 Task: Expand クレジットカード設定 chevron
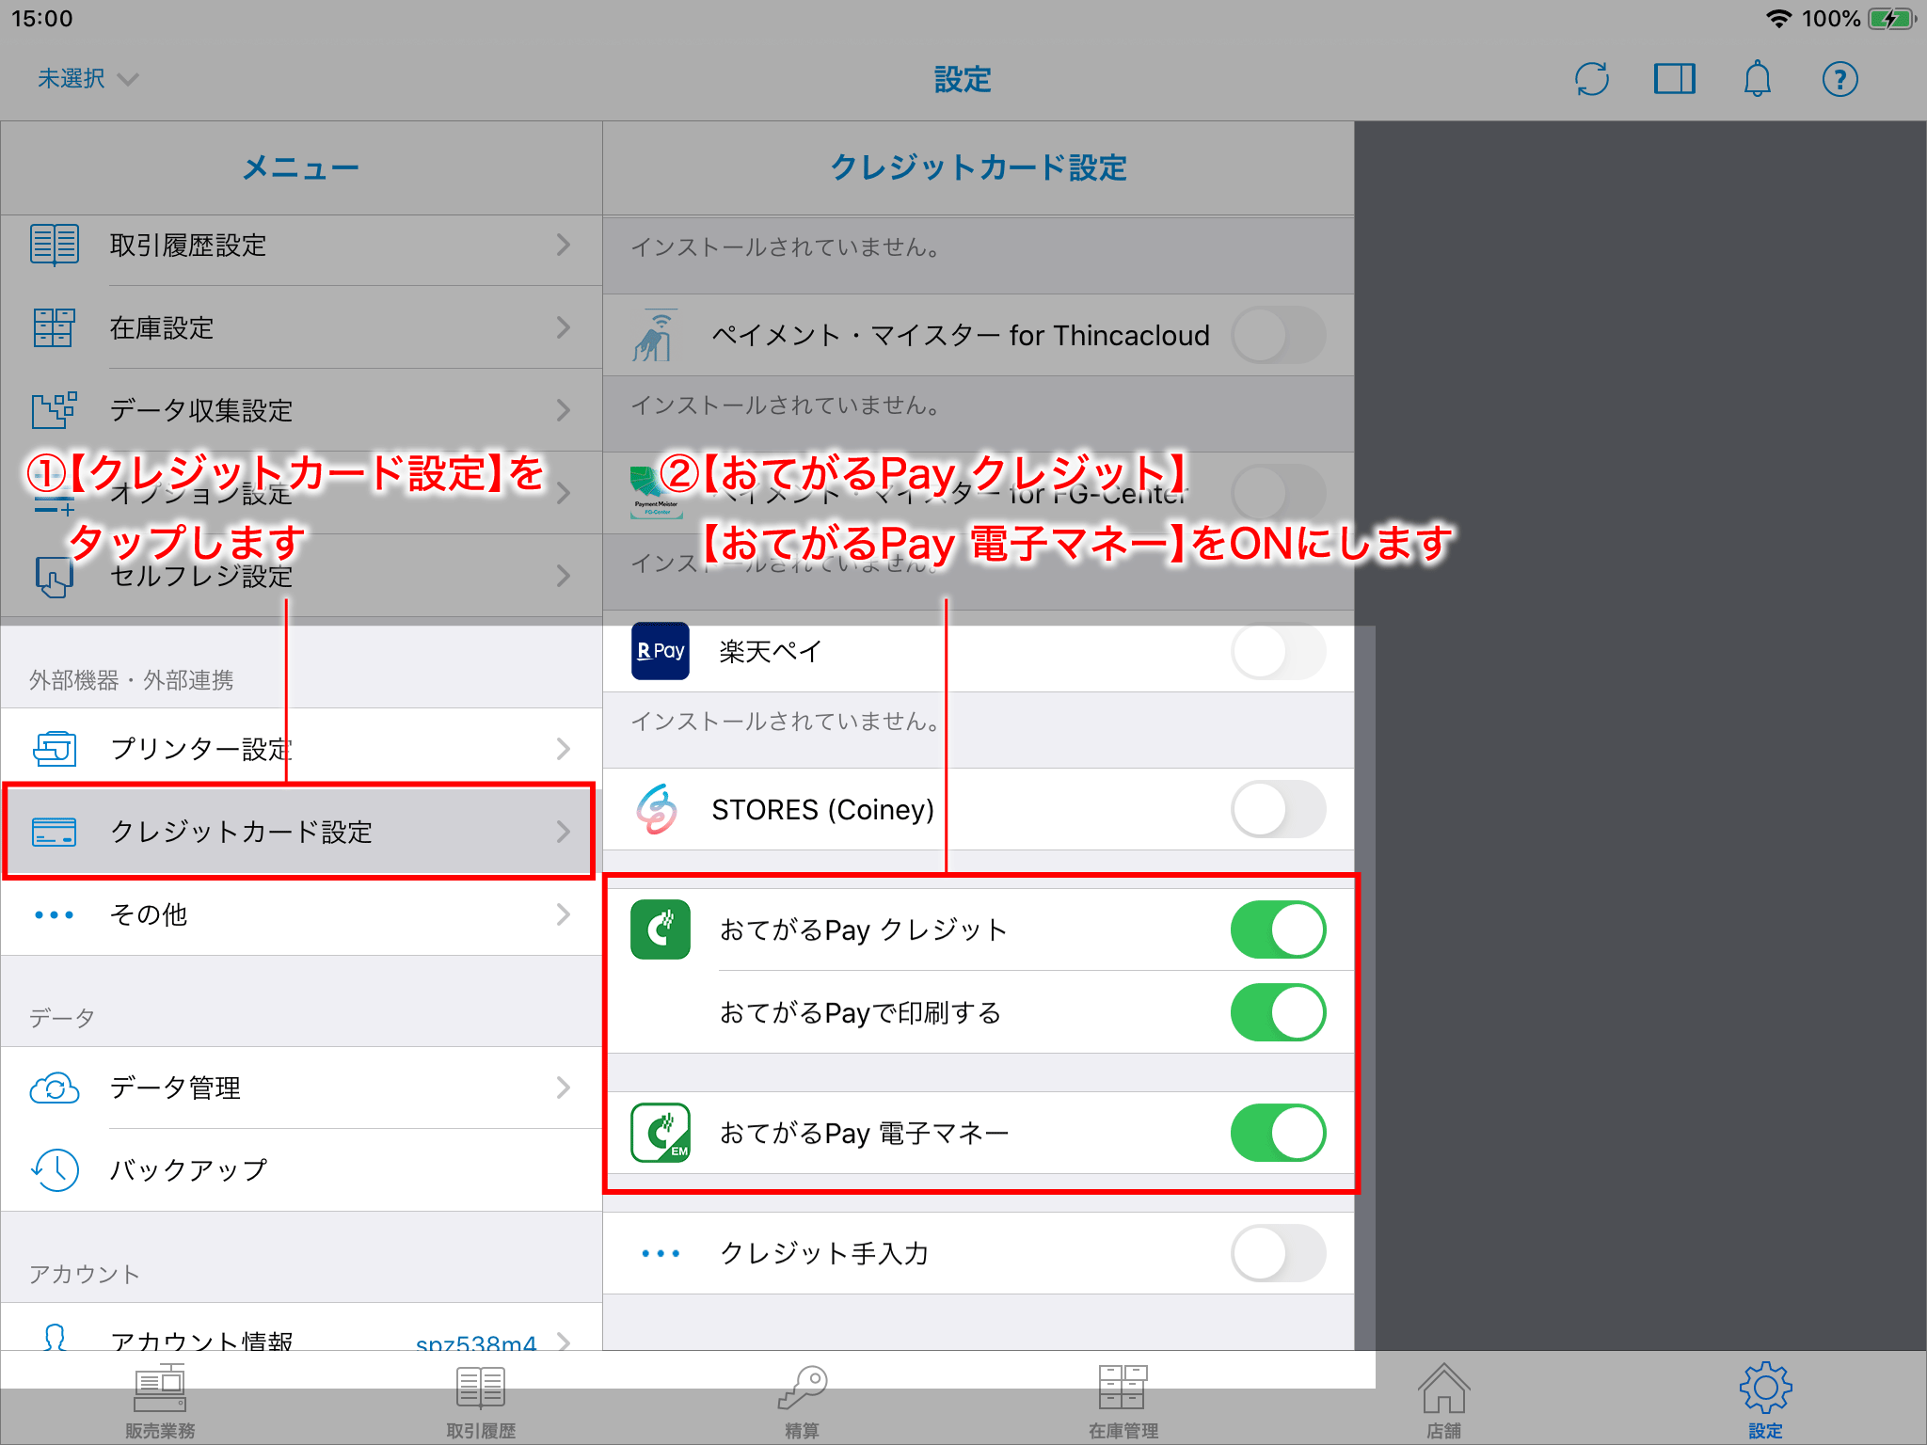tap(563, 832)
